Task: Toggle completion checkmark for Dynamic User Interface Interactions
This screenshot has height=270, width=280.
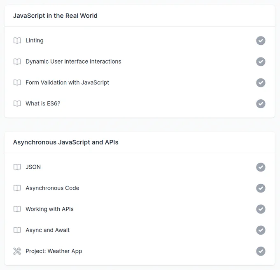Action: pyautogui.click(x=261, y=62)
